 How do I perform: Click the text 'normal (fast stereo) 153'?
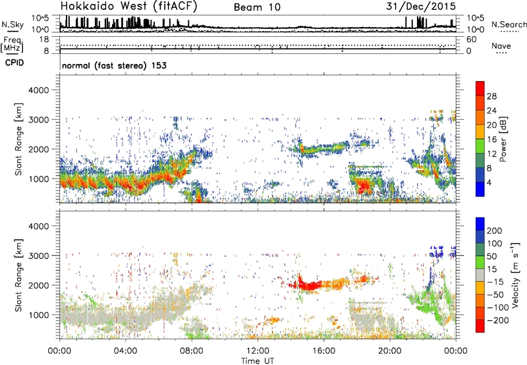114,65
